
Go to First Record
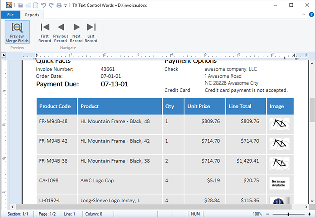coord(45,33)
